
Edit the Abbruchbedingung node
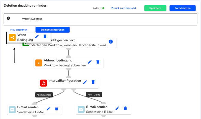pos(90,62)
